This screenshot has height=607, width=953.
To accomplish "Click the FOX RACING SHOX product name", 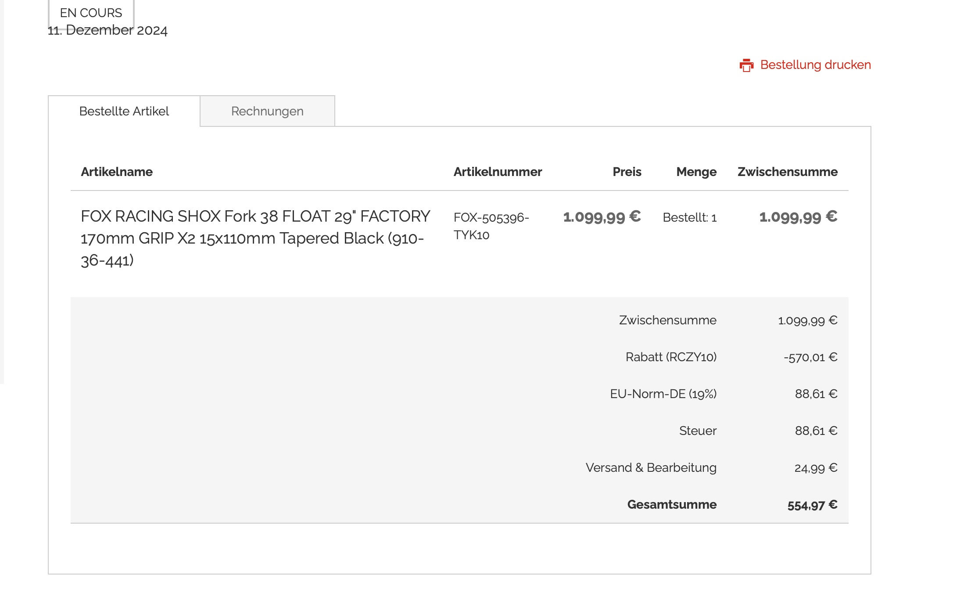I will coord(255,238).
